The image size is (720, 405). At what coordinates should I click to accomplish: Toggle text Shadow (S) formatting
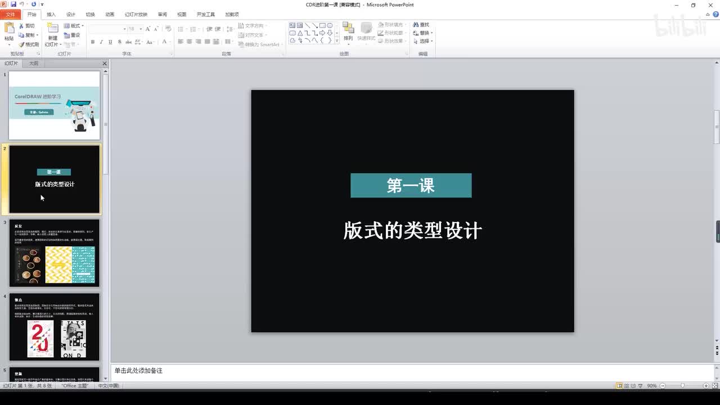(x=119, y=42)
